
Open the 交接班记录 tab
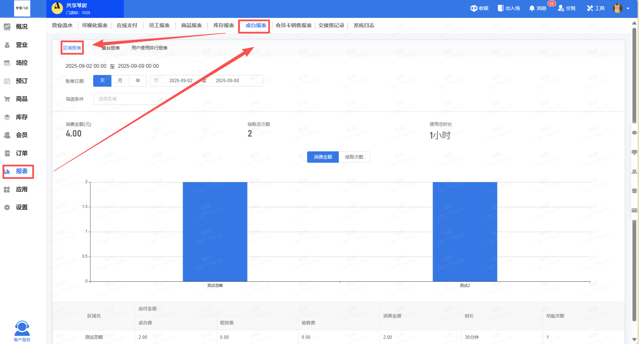331,25
